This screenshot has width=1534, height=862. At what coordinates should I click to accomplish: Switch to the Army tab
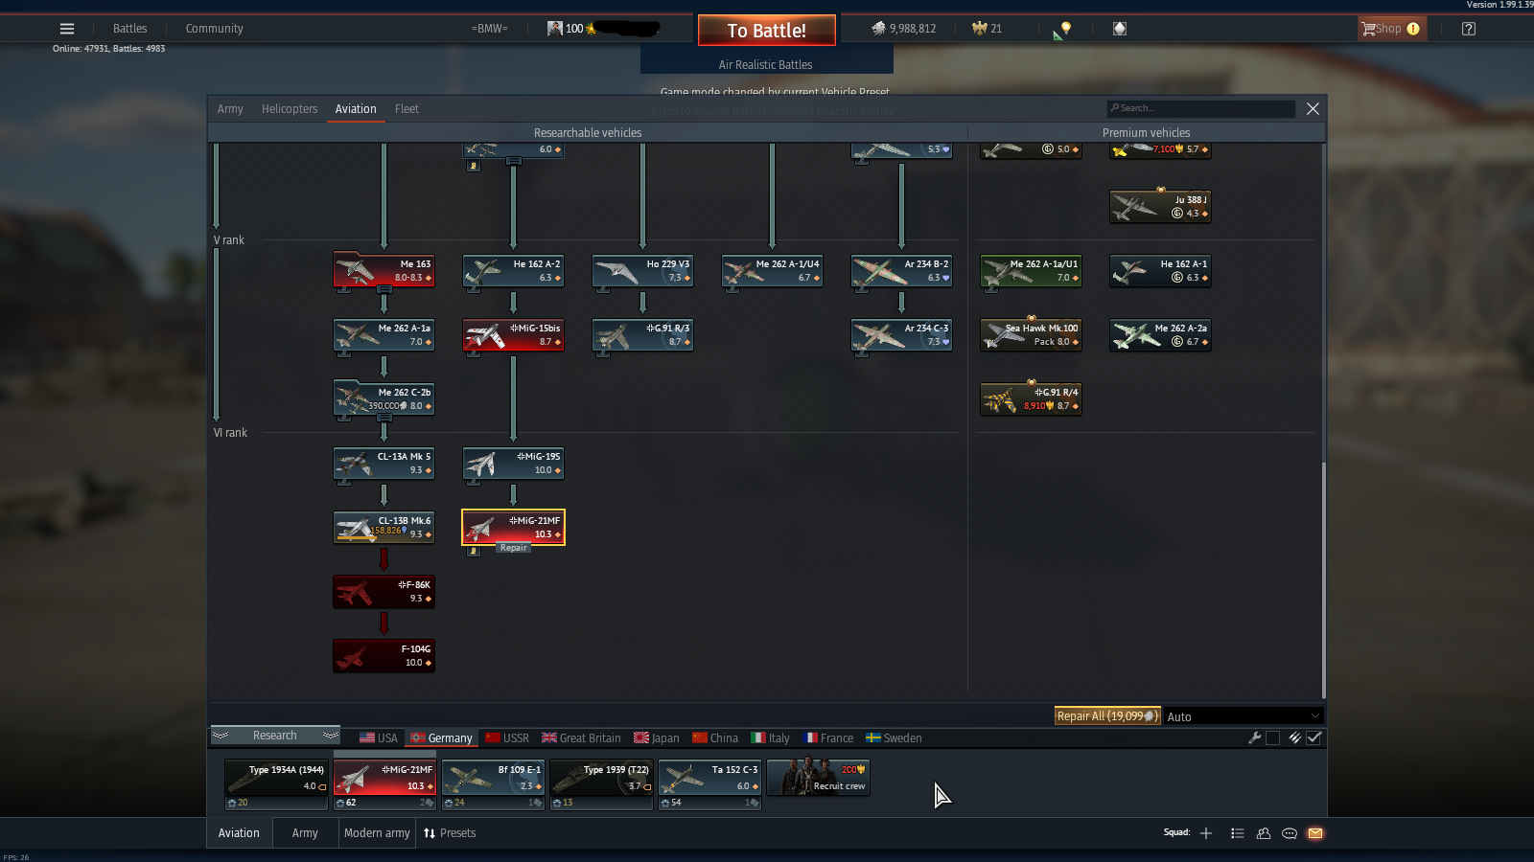point(230,109)
